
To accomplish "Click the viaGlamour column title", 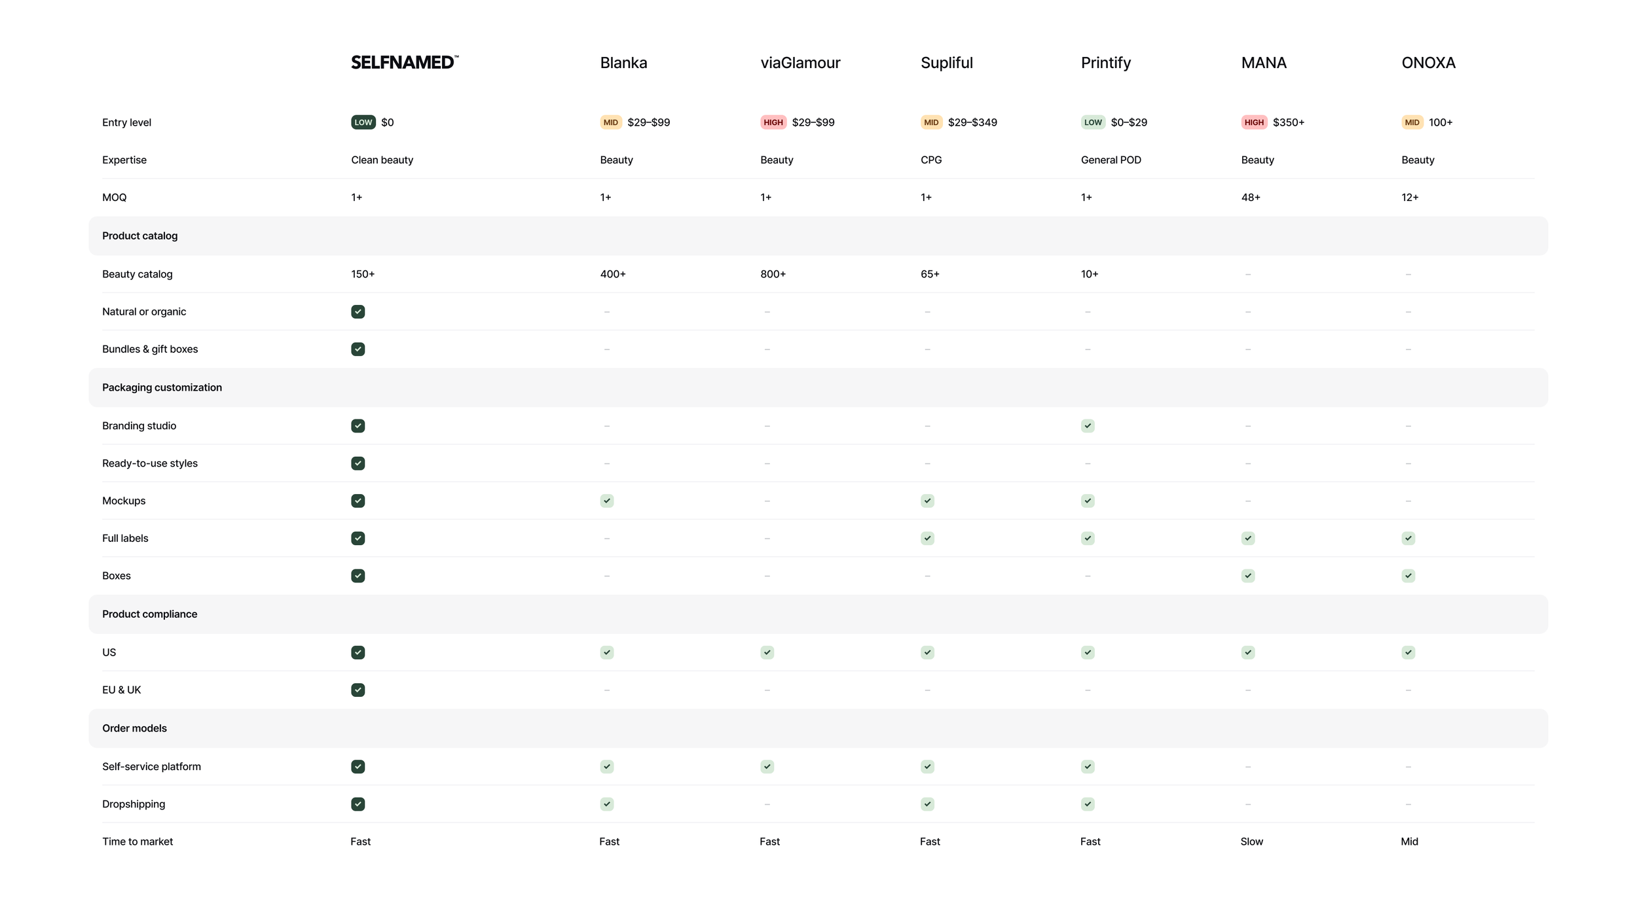I will pyautogui.click(x=800, y=63).
